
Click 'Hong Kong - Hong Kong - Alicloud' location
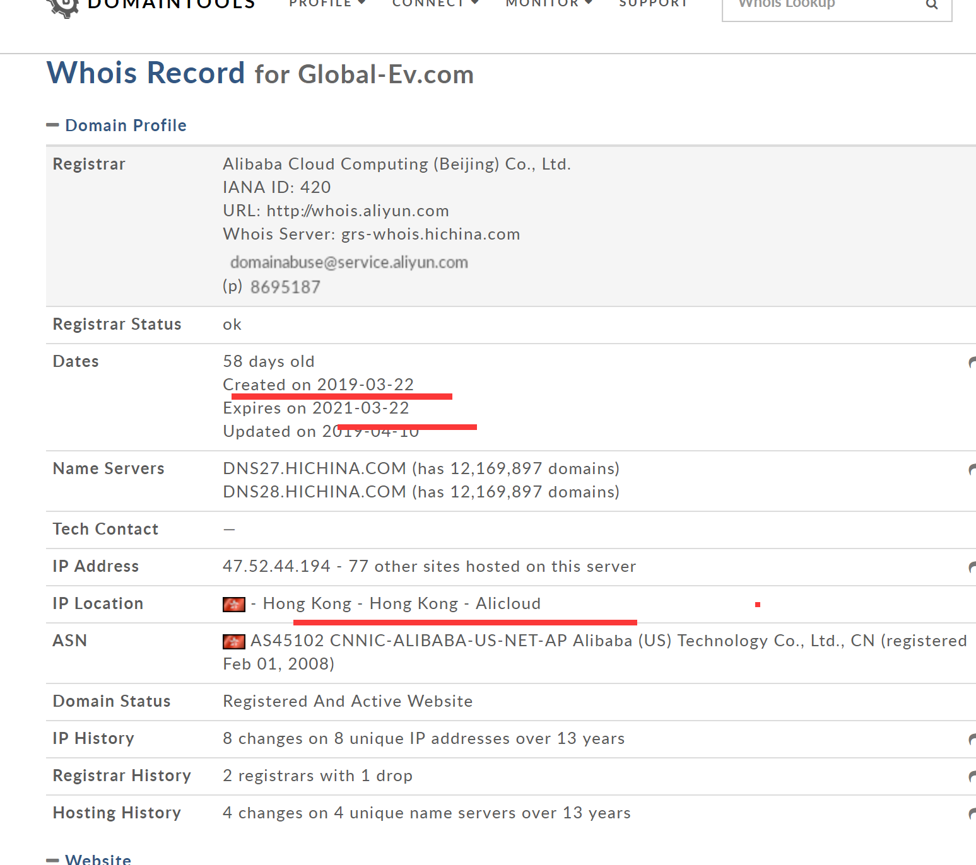(x=402, y=603)
